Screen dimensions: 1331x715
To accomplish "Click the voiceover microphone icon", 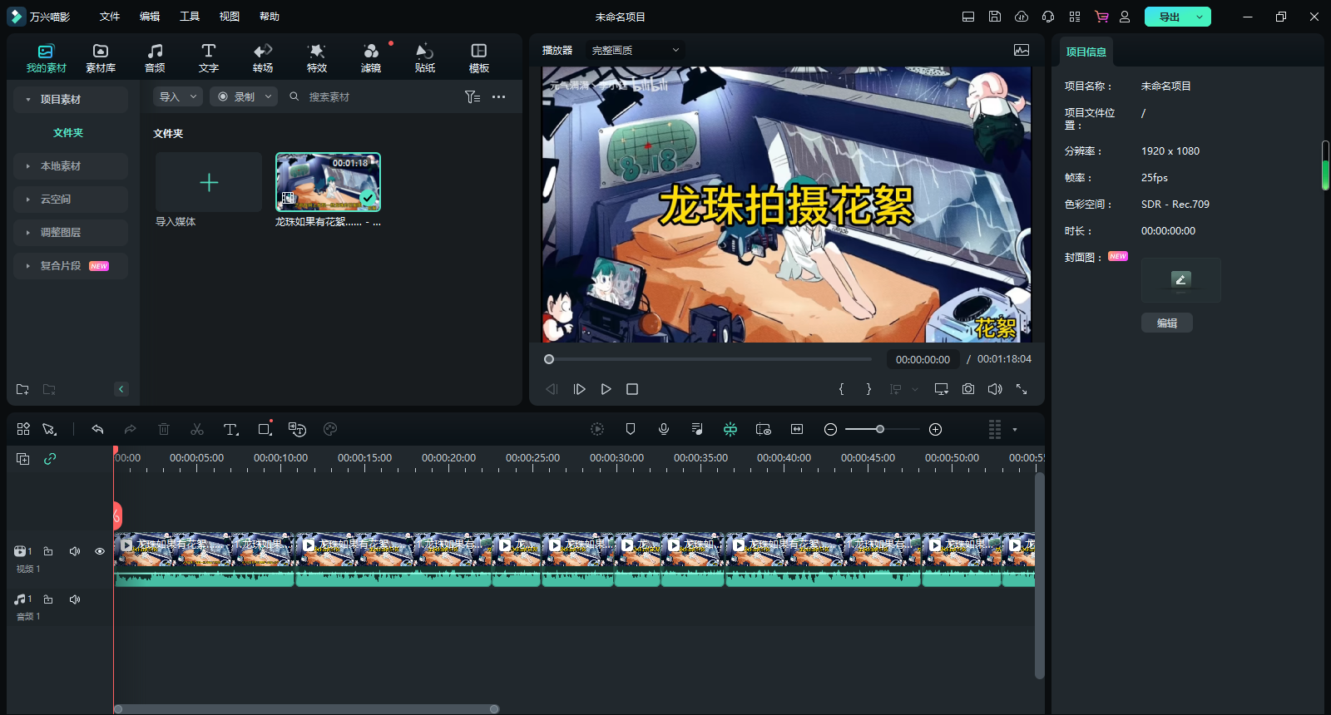I will [x=664, y=429].
